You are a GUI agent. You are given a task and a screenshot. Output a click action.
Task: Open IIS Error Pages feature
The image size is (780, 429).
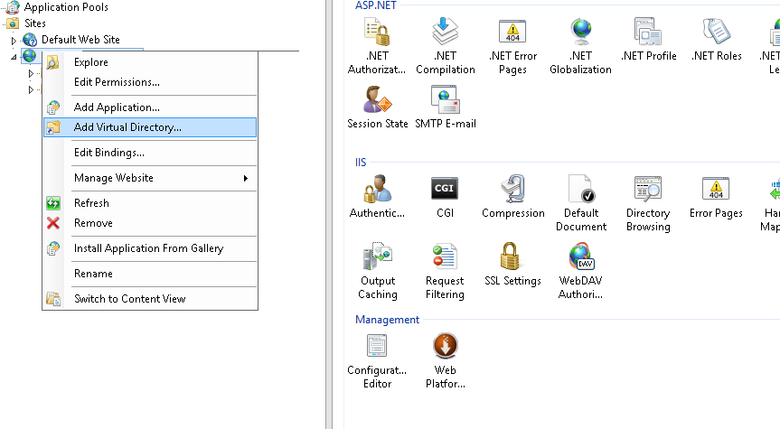[x=716, y=196]
